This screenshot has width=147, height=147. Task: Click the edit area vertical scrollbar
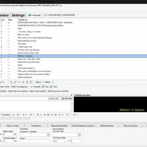(x=72, y=106)
